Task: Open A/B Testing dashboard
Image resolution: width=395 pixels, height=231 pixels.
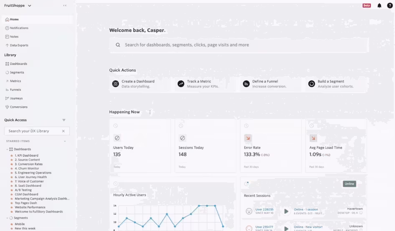Action: (23, 190)
